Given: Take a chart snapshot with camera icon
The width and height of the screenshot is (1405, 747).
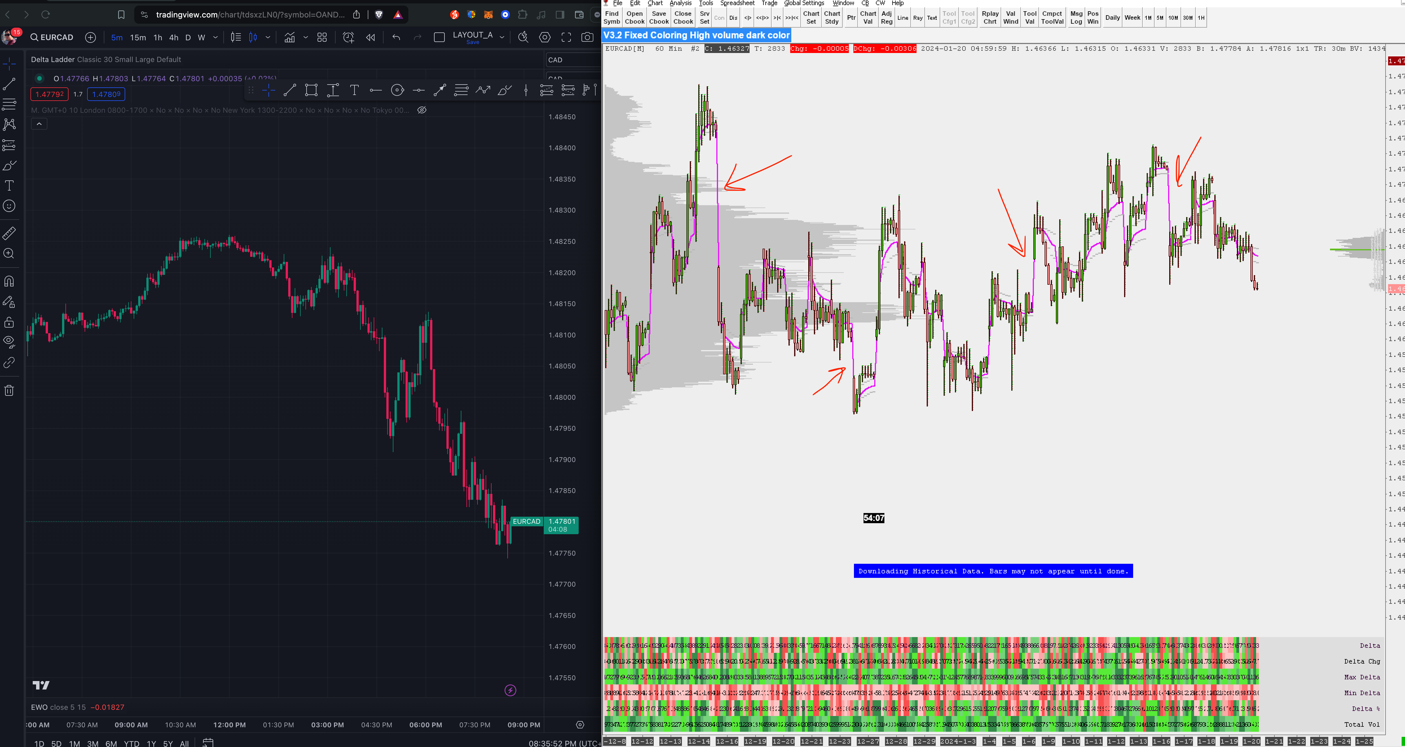Looking at the screenshot, I should pyautogui.click(x=587, y=37).
